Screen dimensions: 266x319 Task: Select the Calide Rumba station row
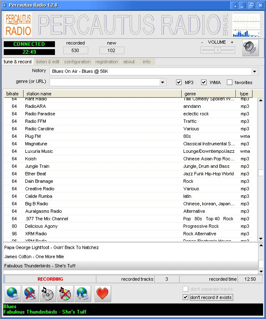tap(129, 196)
